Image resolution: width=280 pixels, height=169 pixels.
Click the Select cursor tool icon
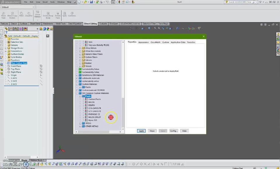[113, 2]
